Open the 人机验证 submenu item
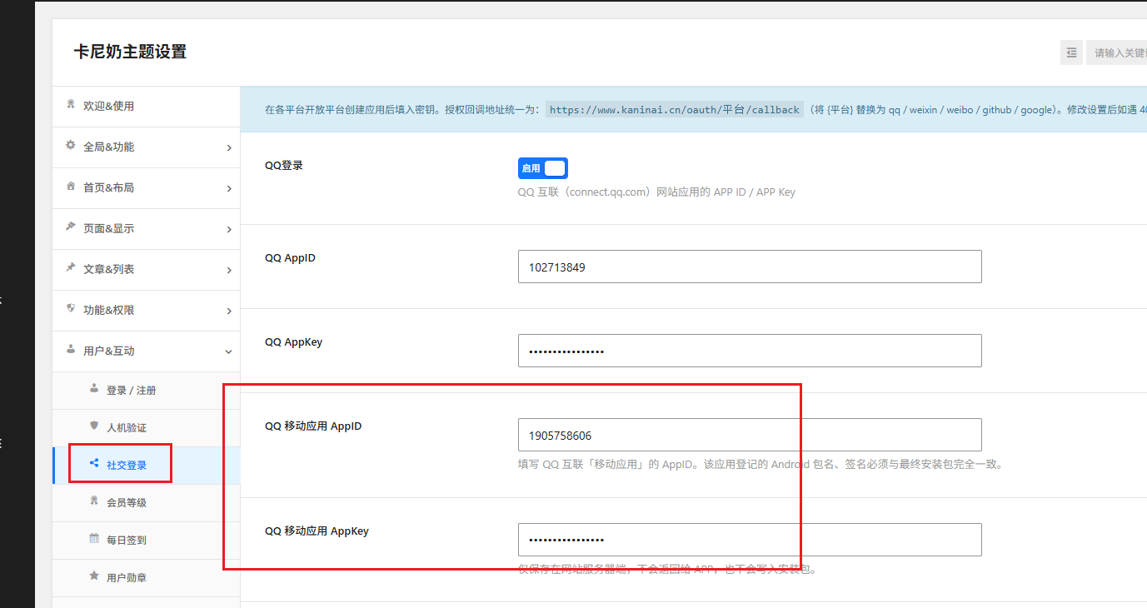 click(x=146, y=428)
